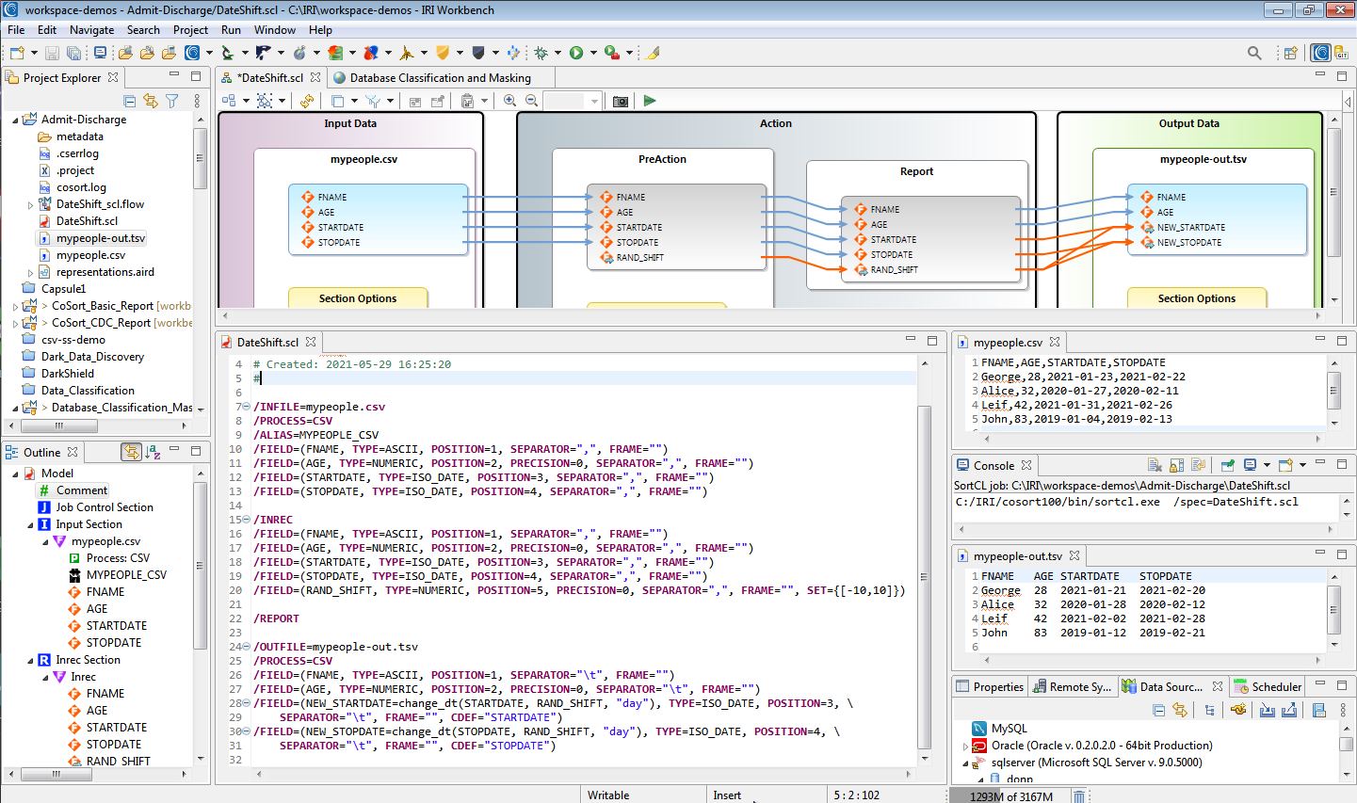This screenshot has height=803, width=1357.
Task: Click the Open Perspective icon
Action: click(x=1291, y=53)
